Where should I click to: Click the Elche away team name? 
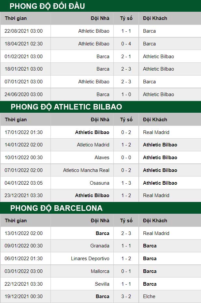pos(149,296)
